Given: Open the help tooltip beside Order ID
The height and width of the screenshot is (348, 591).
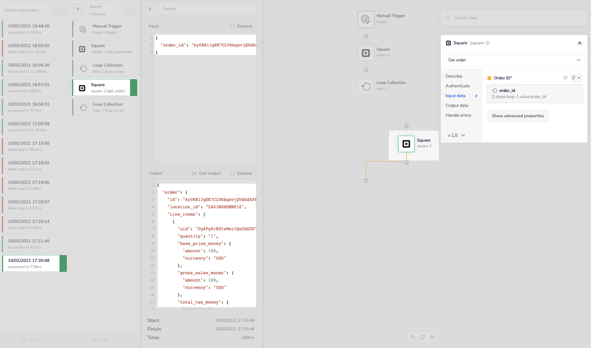Looking at the screenshot, I should pos(565,78).
